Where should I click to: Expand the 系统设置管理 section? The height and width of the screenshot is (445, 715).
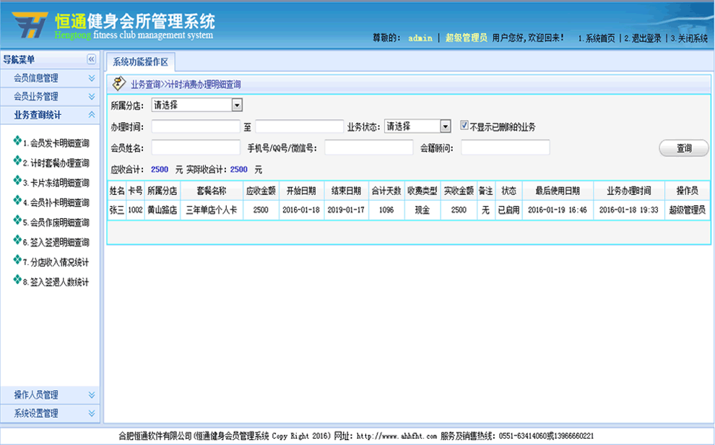[50, 413]
